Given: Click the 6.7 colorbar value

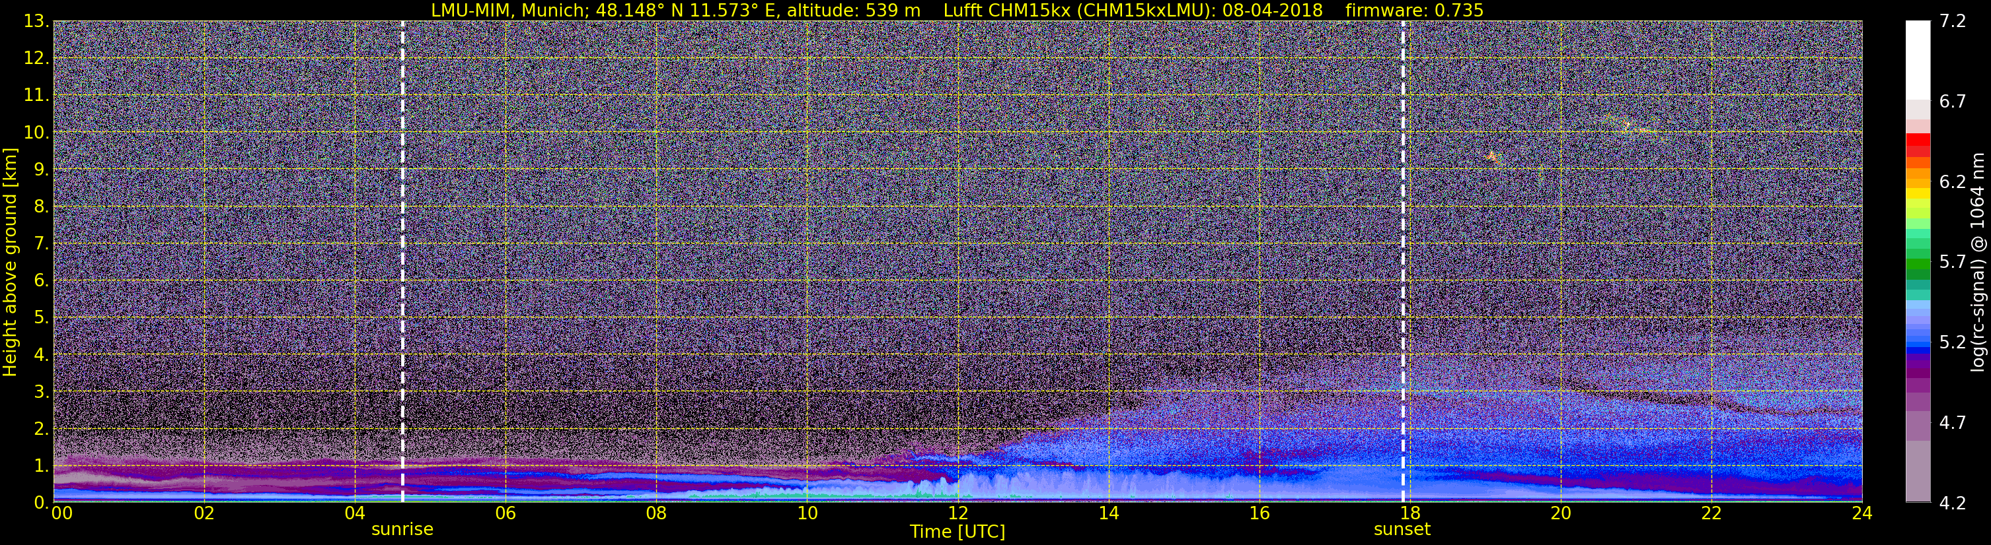Looking at the screenshot, I should point(1951,102).
